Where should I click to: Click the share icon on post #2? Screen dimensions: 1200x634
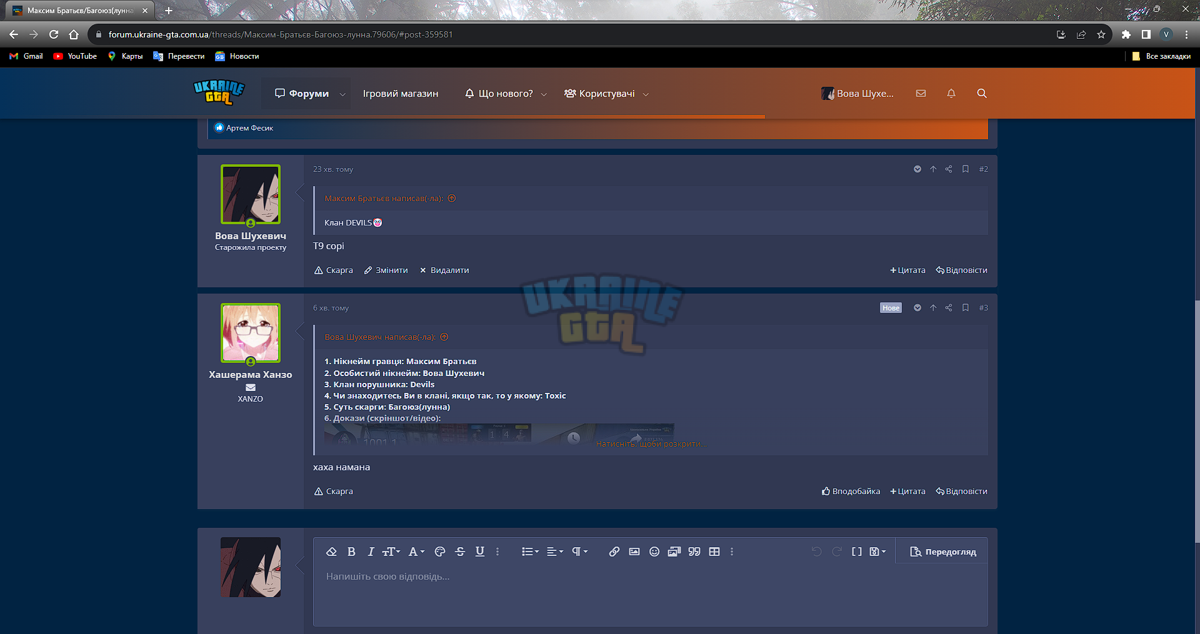[949, 169]
